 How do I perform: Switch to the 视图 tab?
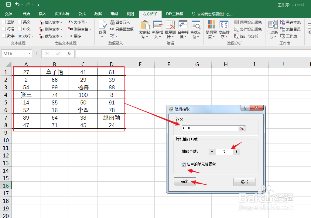(130, 14)
